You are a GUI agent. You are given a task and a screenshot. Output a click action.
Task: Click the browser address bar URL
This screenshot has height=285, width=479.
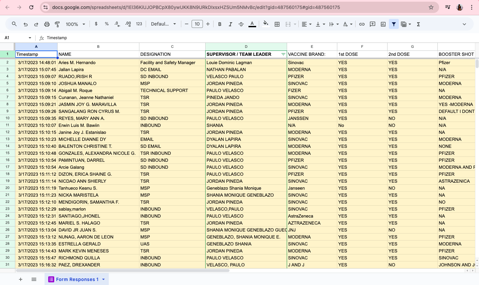point(196,7)
